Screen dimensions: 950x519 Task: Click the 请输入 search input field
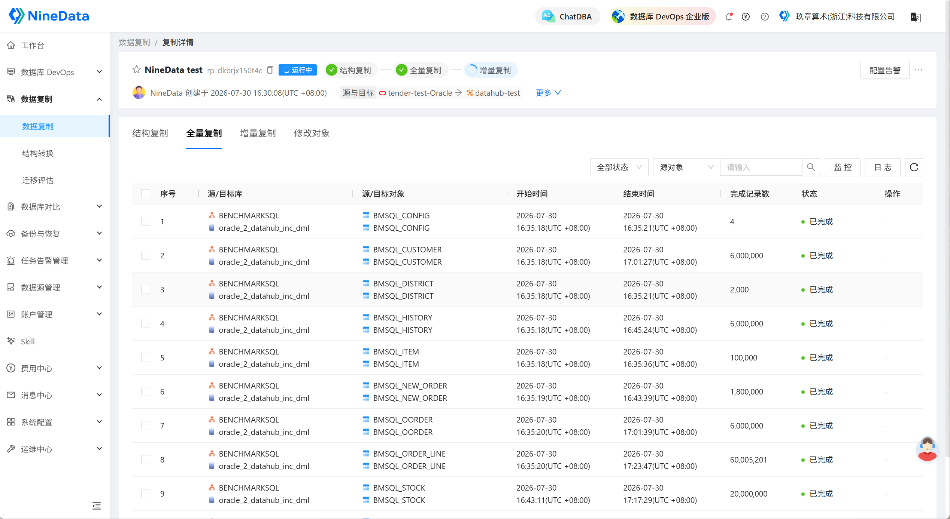tap(761, 167)
